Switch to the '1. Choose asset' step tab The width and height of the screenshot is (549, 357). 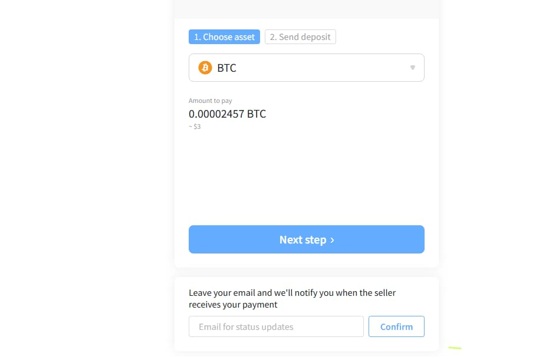pos(224,36)
